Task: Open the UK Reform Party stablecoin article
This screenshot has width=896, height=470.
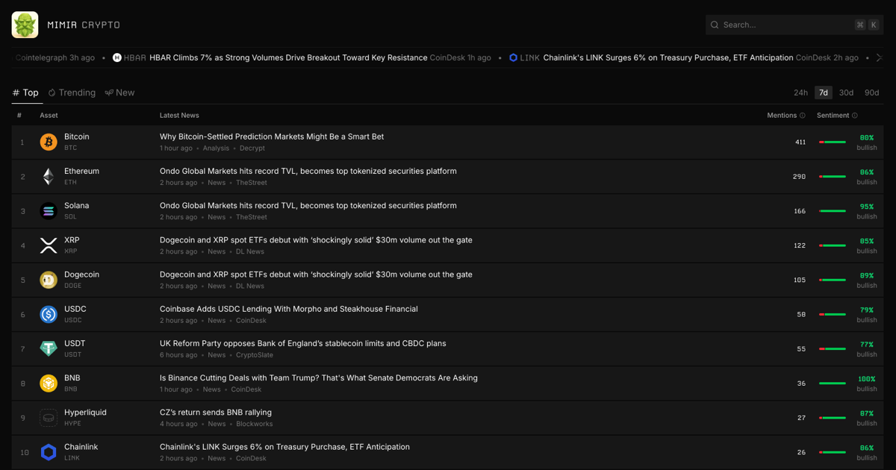Action: [303, 344]
